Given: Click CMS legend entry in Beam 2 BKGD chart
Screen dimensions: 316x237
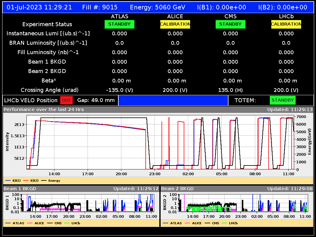Looking at the screenshot, I should click(212, 223).
